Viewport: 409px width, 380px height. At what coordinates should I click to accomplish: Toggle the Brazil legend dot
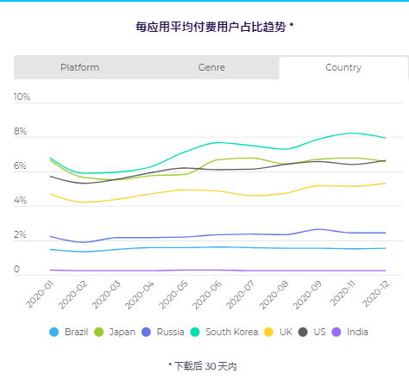tap(54, 332)
